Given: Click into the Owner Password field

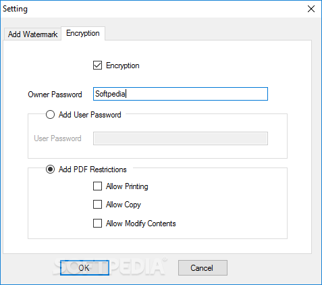Looking at the screenshot, I should pos(180,94).
